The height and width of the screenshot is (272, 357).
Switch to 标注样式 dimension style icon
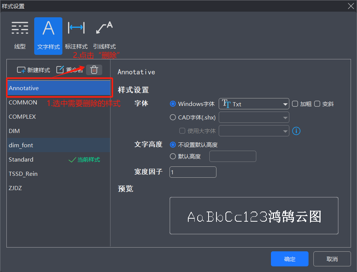point(76,28)
